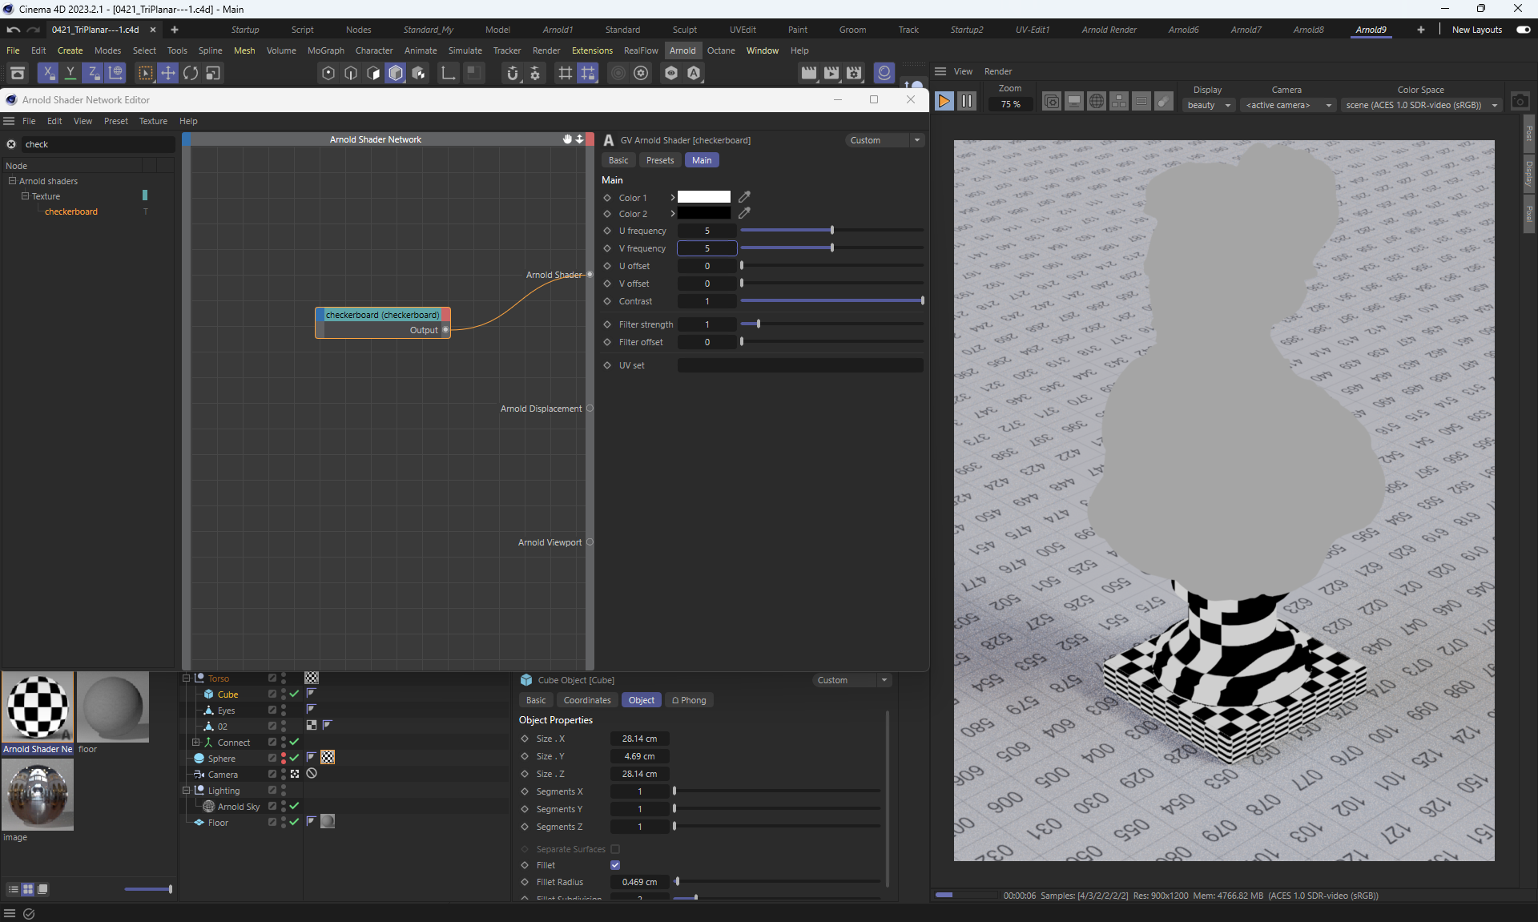Click the snap magnet icon
Viewport: 1538px width, 922px height.
513,73
